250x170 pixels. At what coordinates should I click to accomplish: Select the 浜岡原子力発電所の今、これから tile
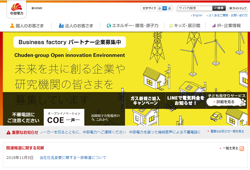pos(105,117)
